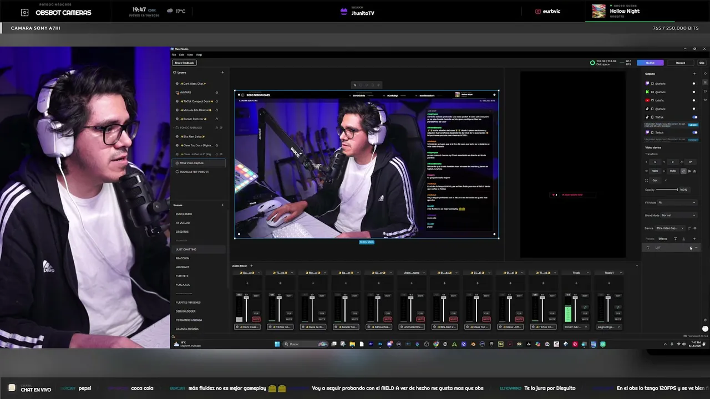Click the Share feedback button
Viewport: 710px width, 399px height.
(184, 63)
